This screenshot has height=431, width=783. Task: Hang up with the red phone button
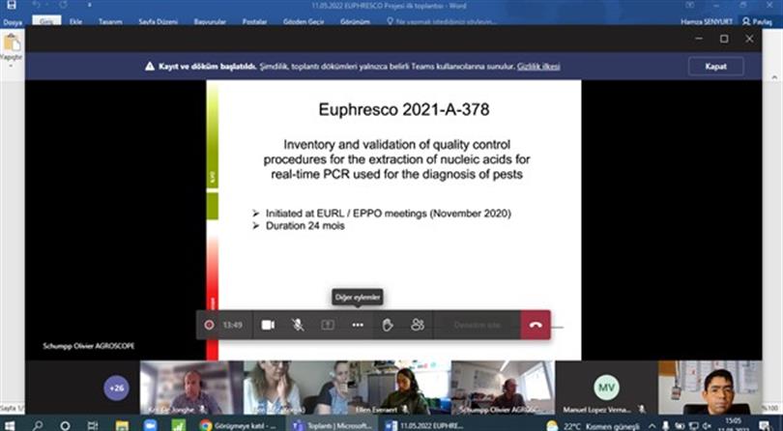[x=535, y=325]
